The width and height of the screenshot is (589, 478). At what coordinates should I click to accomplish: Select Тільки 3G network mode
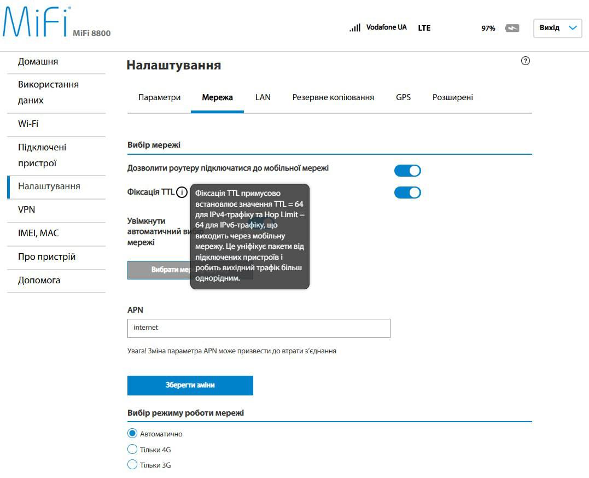pos(132,464)
